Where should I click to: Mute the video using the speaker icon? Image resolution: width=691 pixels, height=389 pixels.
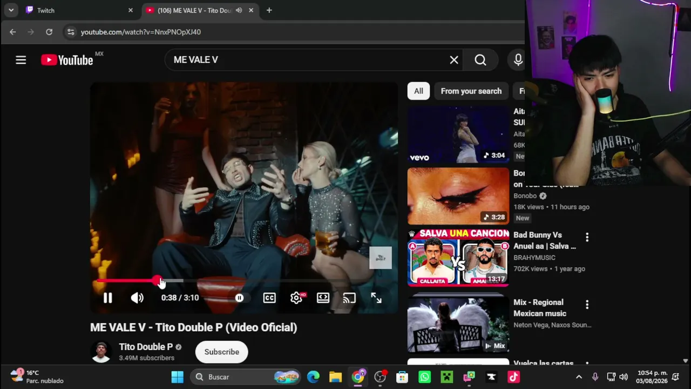click(137, 298)
